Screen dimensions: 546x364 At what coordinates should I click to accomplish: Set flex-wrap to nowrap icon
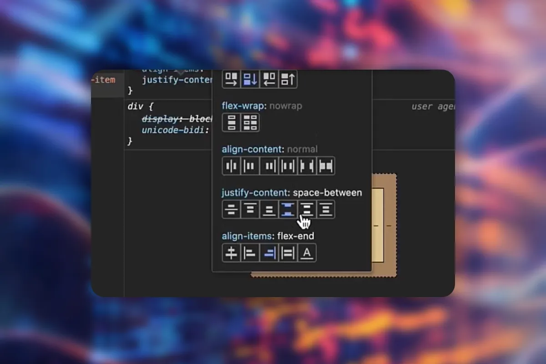coord(231,122)
